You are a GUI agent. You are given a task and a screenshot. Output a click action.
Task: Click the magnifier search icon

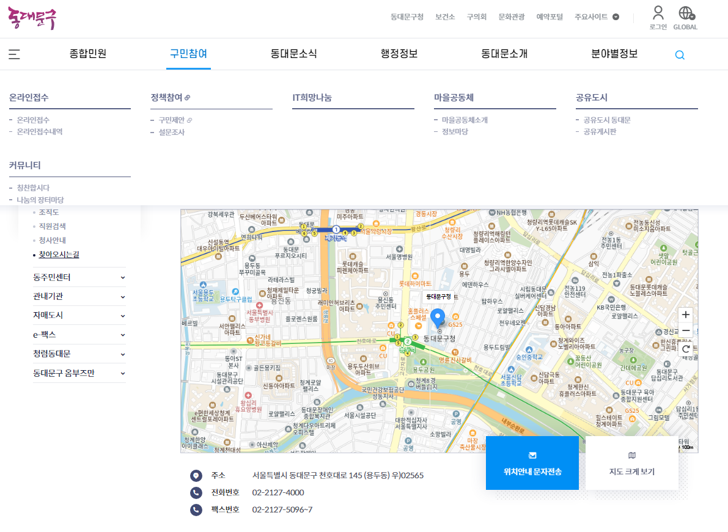(680, 55)
